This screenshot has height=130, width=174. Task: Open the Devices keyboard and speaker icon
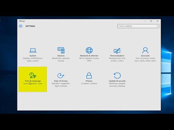[x=61, y=50]
